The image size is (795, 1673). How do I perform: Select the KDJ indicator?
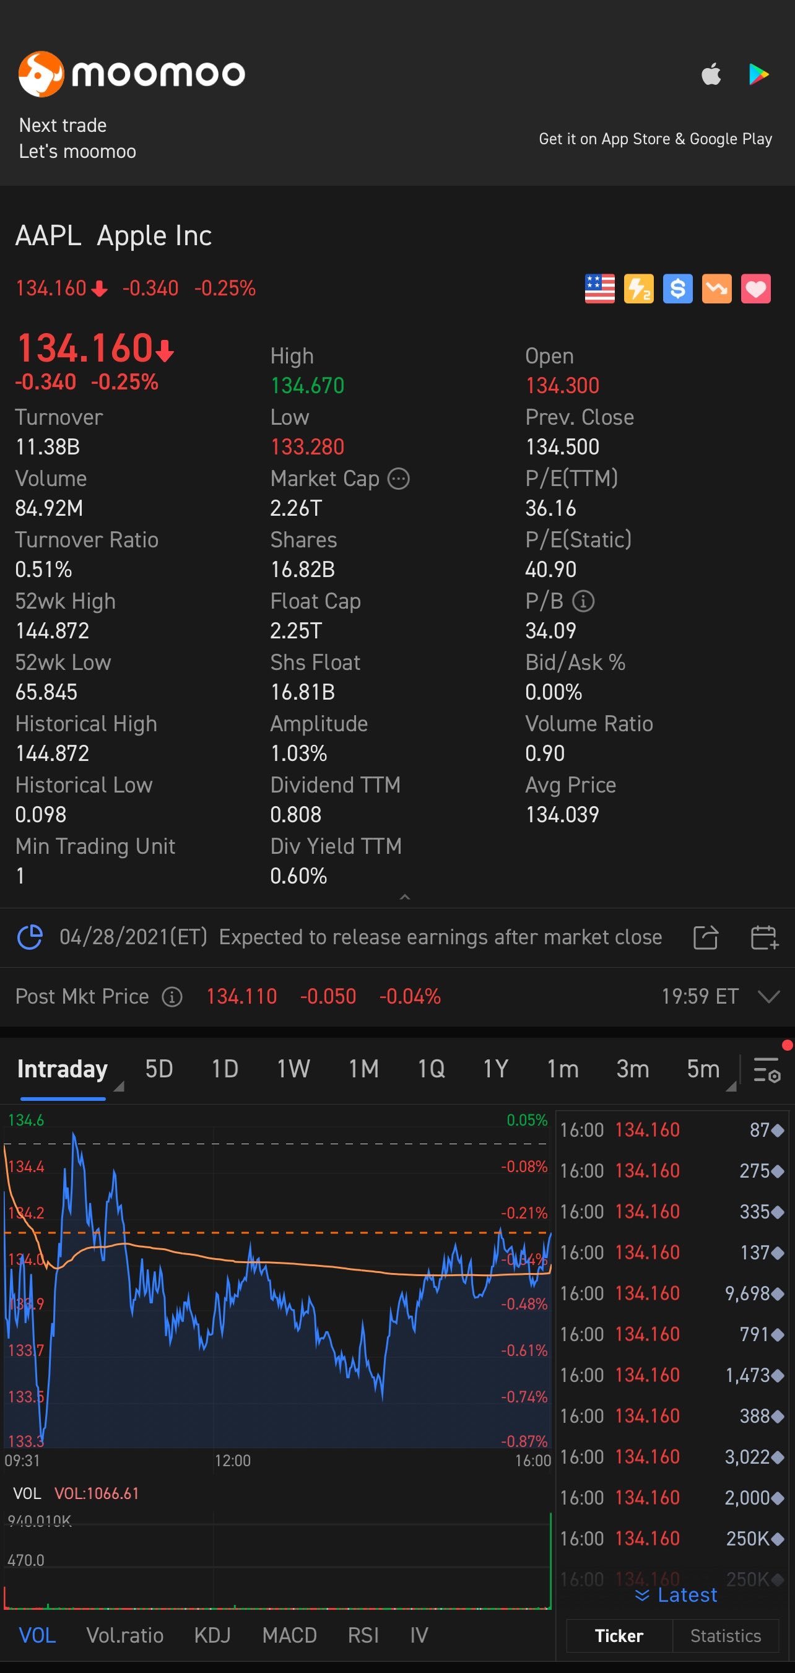[x=212, y=1635]
